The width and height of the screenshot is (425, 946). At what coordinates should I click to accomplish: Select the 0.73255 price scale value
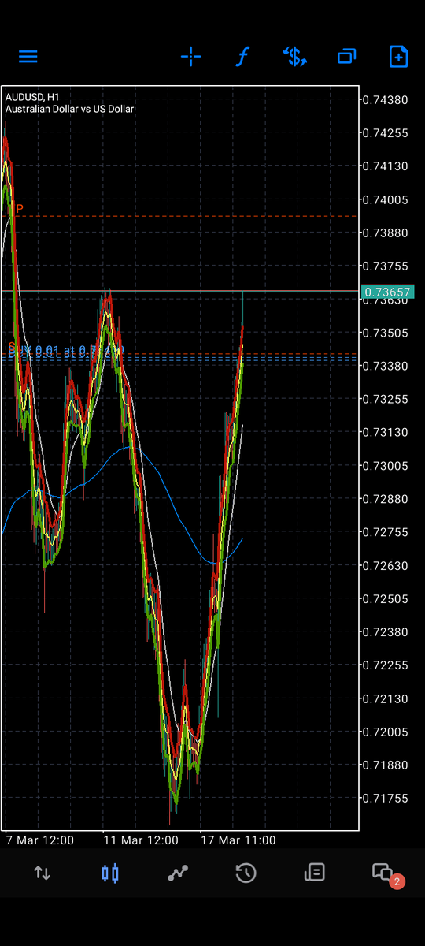pyautogui.click(x=386, y=400)
